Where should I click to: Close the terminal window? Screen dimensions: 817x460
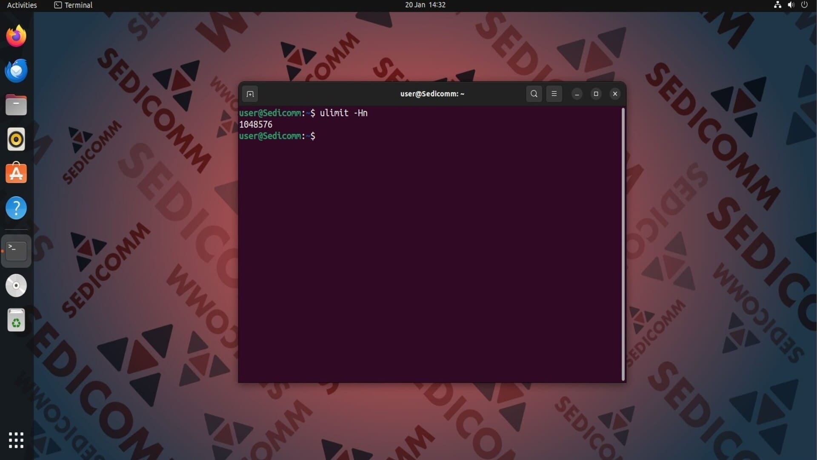point(615,94)
